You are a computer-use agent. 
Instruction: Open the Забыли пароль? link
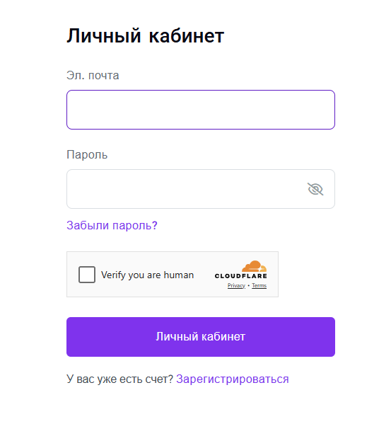[112, 225]
